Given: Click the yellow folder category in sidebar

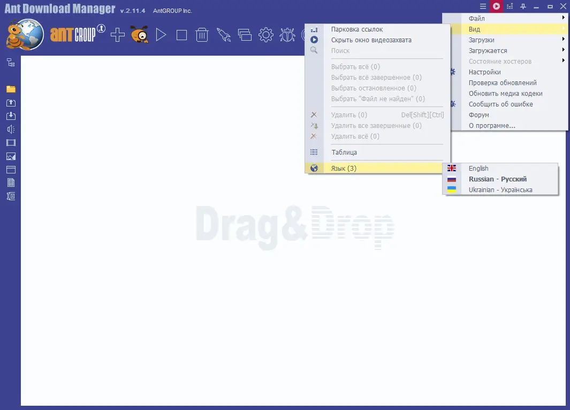Looking at the screenshot, I should click(x=10, y=89).
